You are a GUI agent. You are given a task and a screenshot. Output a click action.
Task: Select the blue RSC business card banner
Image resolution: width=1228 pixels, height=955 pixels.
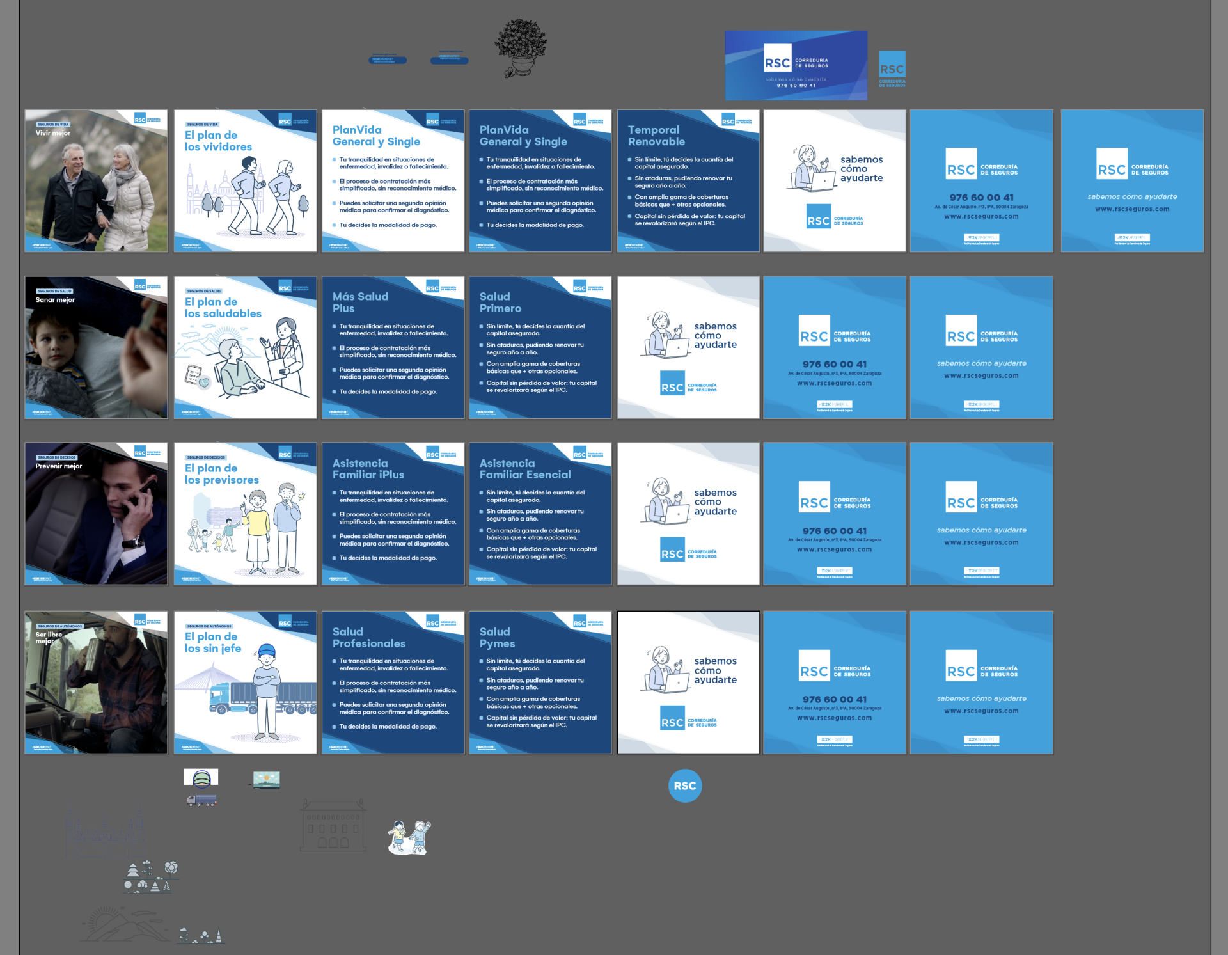pos(796,65)
